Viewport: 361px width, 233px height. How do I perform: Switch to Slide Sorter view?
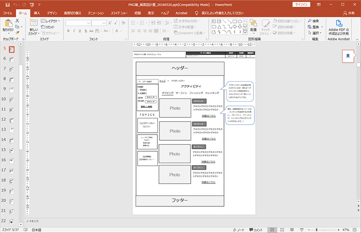coord(282,230)
